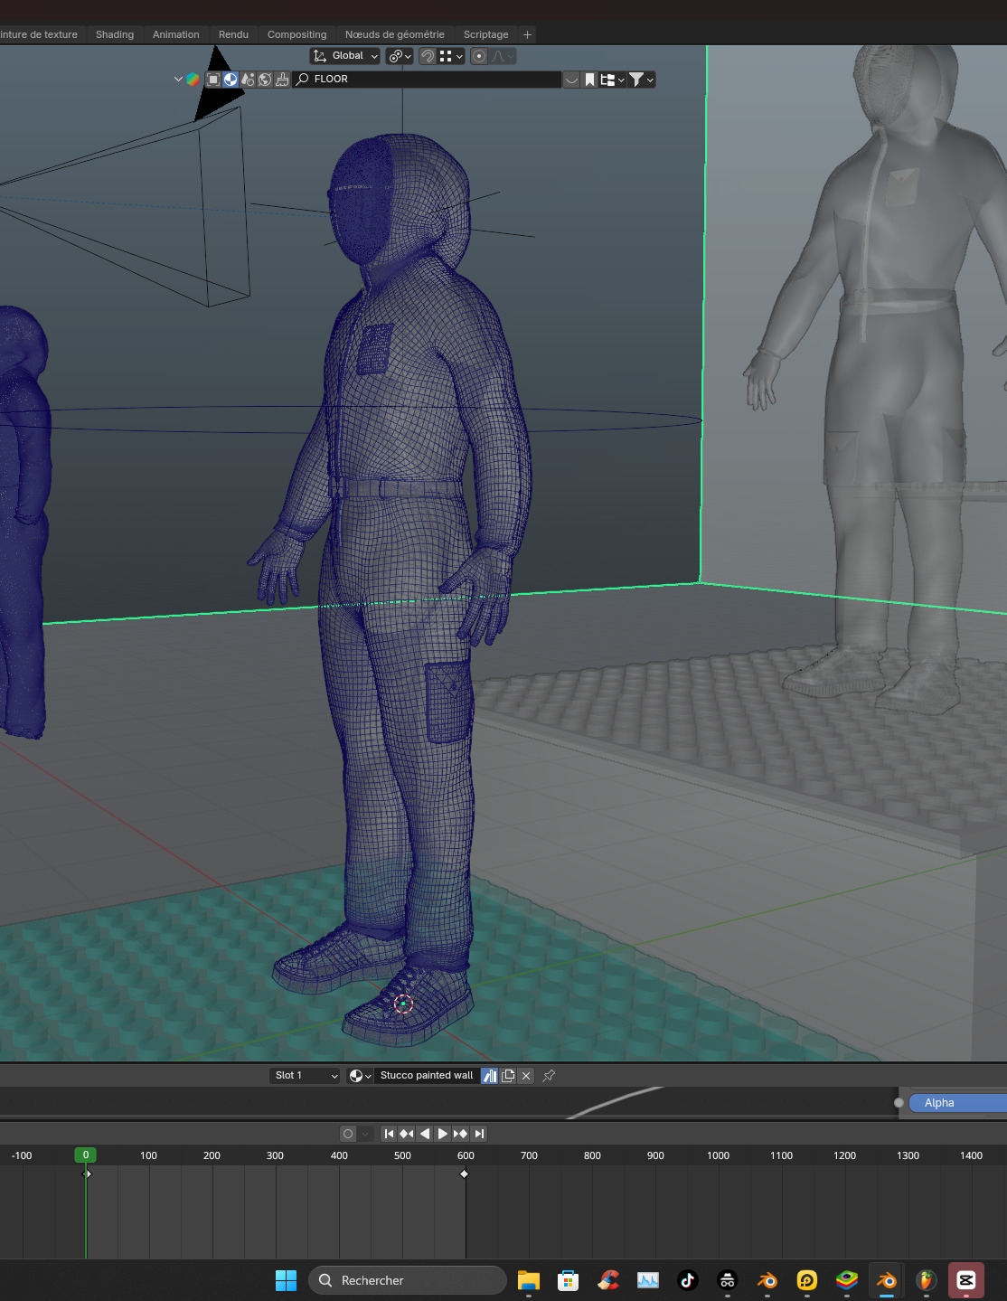Open the Shading workspace tab
Viewport: 1007px width, 1301px height.
[115, 34]
